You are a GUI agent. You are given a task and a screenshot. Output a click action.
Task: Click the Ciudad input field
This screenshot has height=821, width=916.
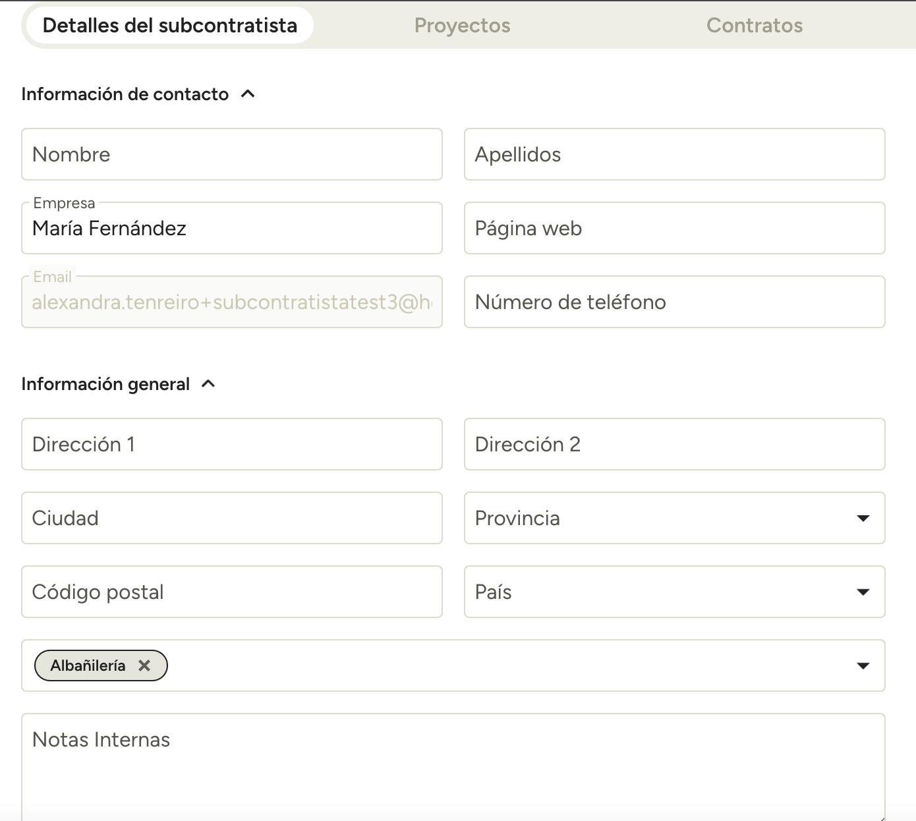[231, 518]
